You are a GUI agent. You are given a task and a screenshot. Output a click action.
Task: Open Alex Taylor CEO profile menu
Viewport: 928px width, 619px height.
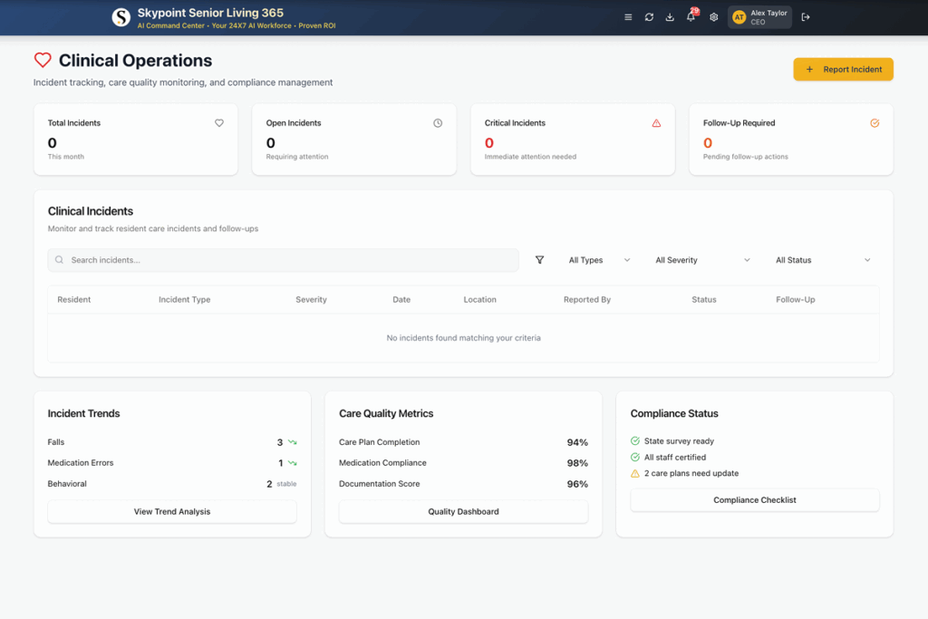point(760,17)
